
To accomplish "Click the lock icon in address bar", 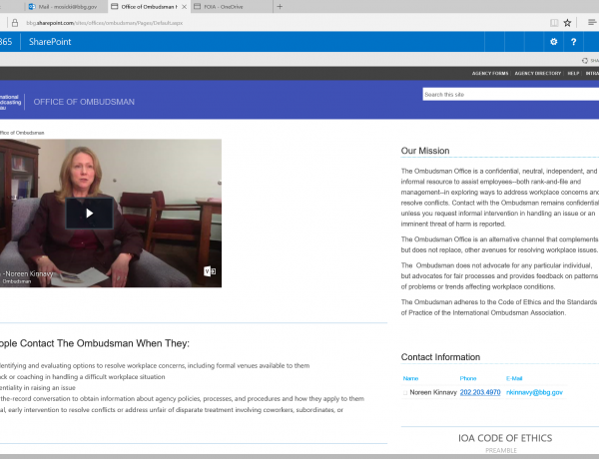I will click(15, 23).
